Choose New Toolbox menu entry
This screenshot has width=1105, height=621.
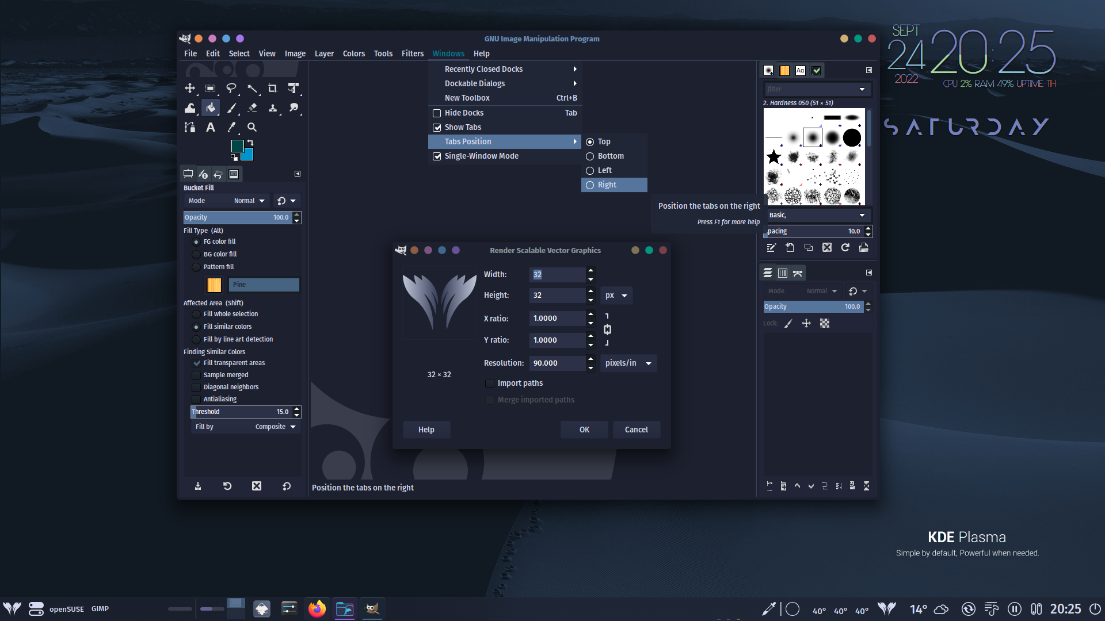[504, 98]
